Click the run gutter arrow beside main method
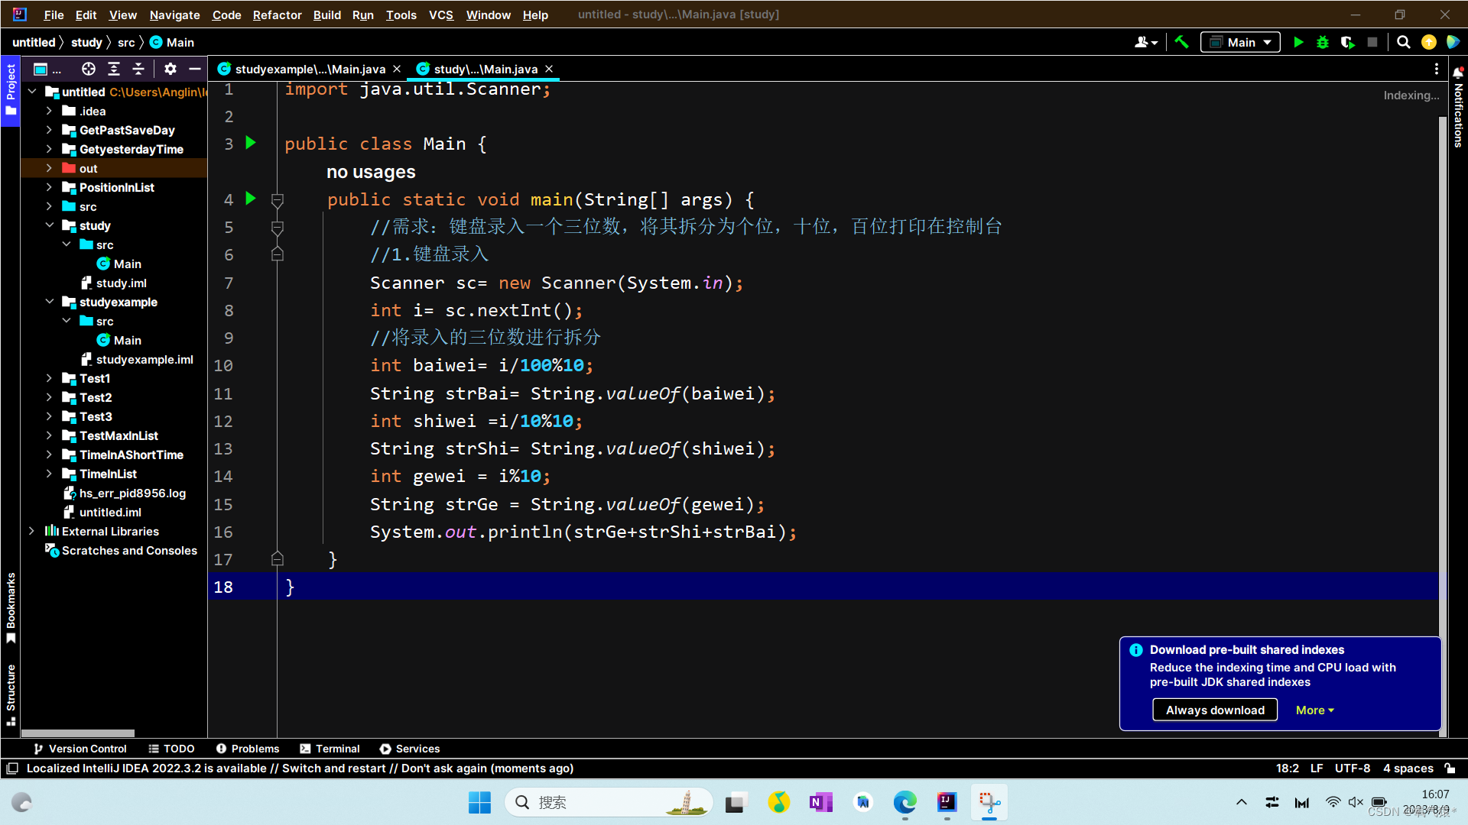1468x825 pixels. [251, 199]
